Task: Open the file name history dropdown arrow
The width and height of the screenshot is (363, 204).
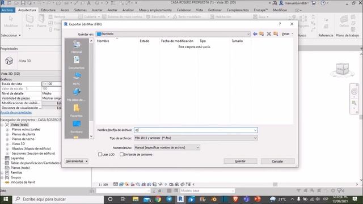Action: 255,130
